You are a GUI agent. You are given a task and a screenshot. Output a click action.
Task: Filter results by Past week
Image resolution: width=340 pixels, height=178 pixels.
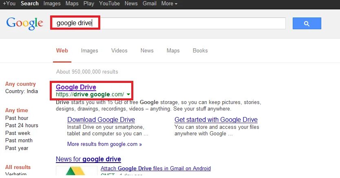18,133
